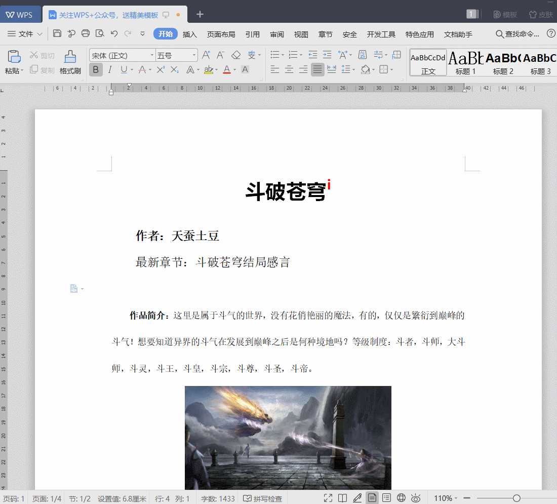Image resolution: width=557 pixels, height=504 pixels.
Task: Undo the last action
Action: (x=114, y=34)
